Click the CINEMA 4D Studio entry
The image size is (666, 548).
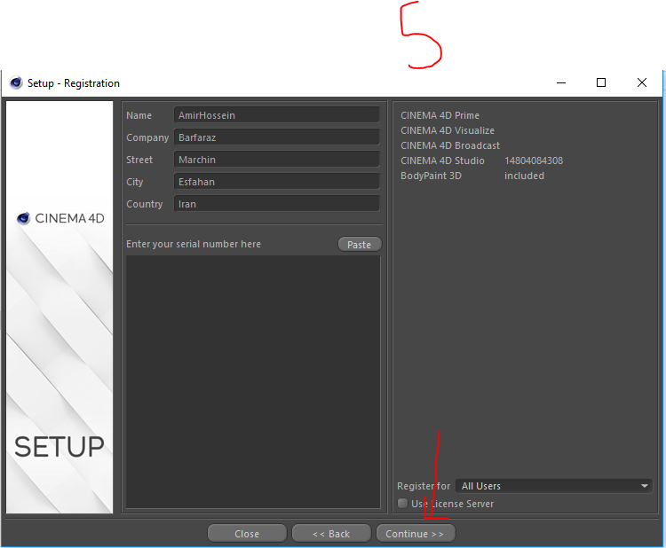click(442, 160)
